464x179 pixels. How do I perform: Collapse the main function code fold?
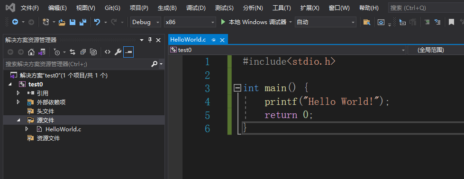point(237,88)
